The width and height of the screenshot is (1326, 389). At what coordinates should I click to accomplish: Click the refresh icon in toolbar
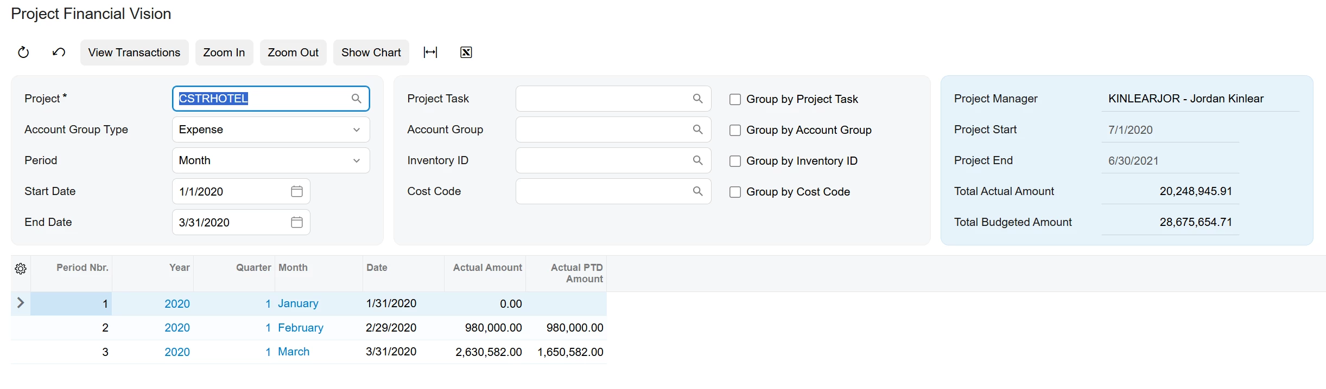[x=23, y=53]
